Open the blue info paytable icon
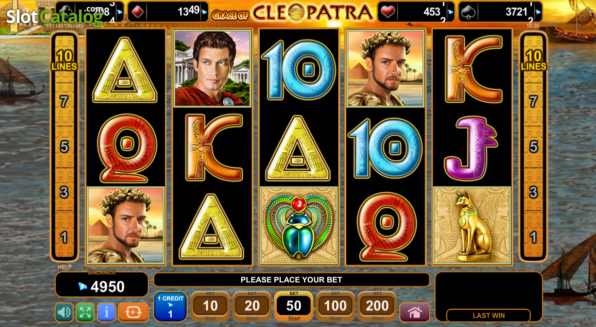This screenshot has height=327, width=596. coord(107,312)
